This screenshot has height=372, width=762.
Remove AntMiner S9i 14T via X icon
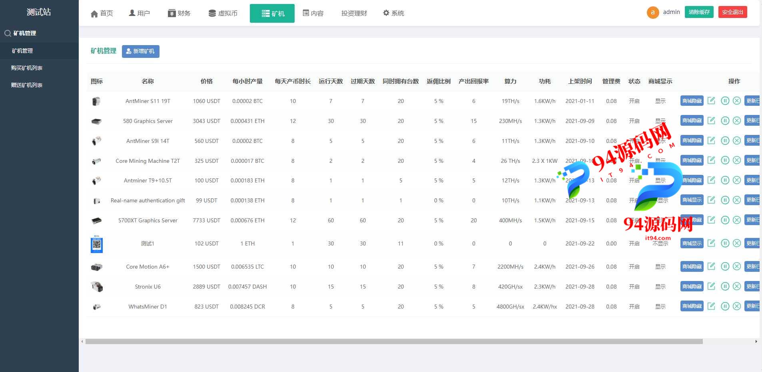[737, 140]
